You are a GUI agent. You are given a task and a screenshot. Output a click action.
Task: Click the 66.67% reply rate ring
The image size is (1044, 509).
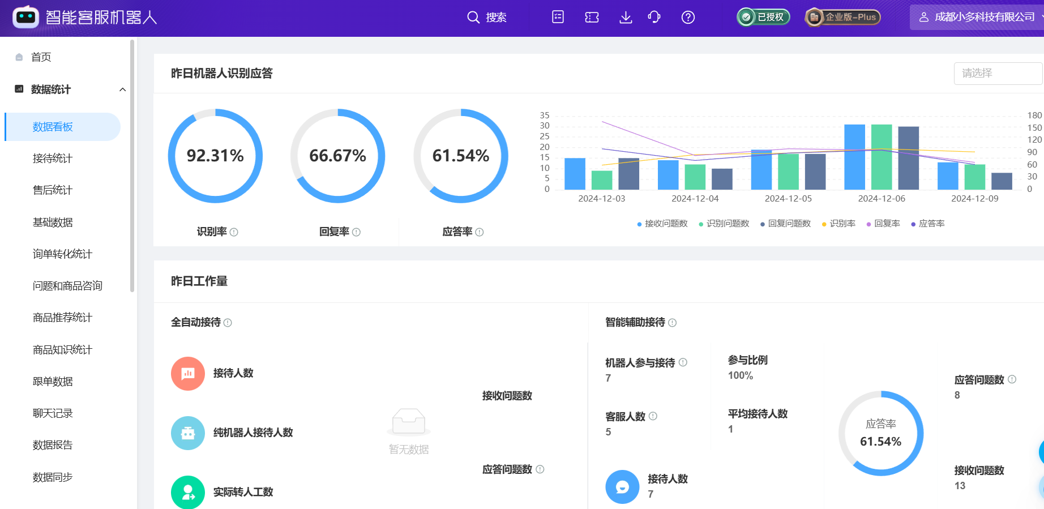[338, 156]
